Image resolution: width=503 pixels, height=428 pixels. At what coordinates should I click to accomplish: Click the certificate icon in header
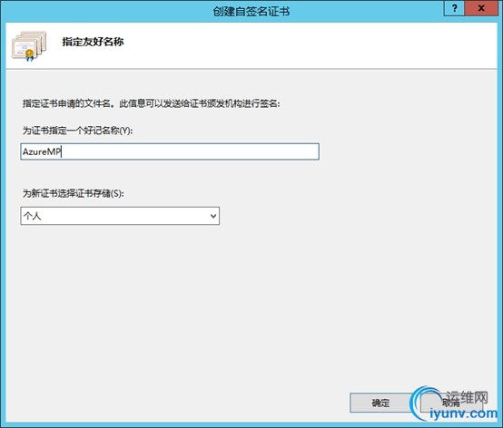coord(29,46)
